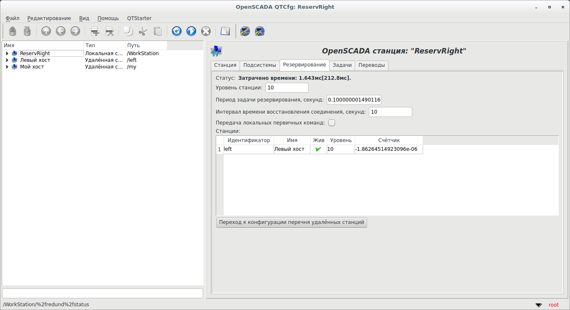Start the periodic update cycle icon
Viewport: 570px width, 310px height.
point(191,31)
